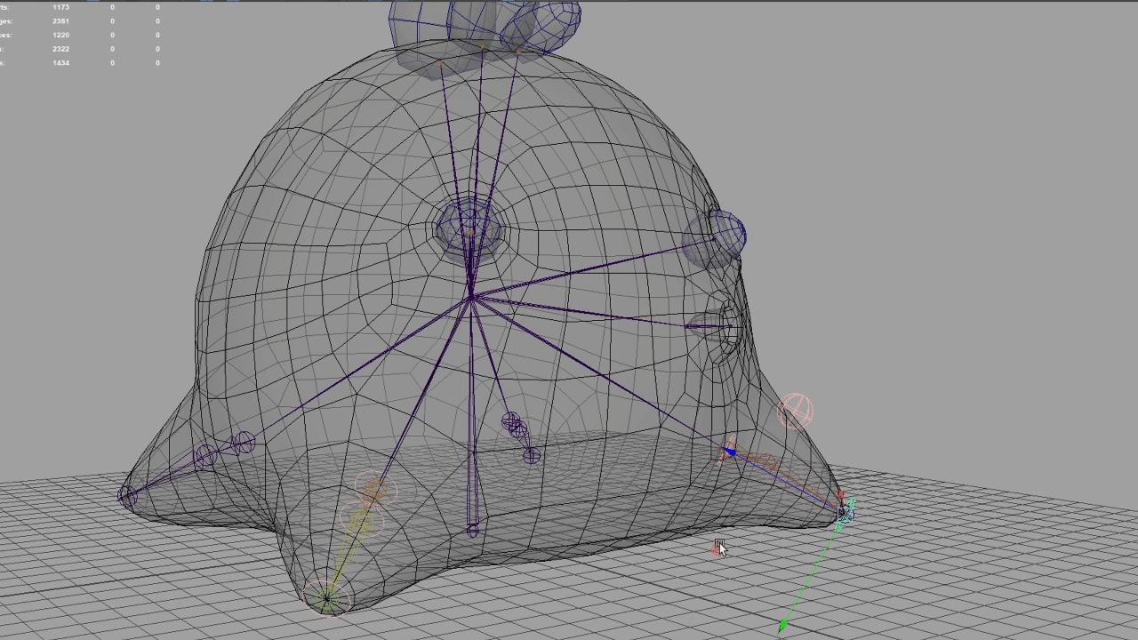1138x640 pixels.
Task: Grab the green arrow tip of the move manipulator
Action: tap(782, 626)
